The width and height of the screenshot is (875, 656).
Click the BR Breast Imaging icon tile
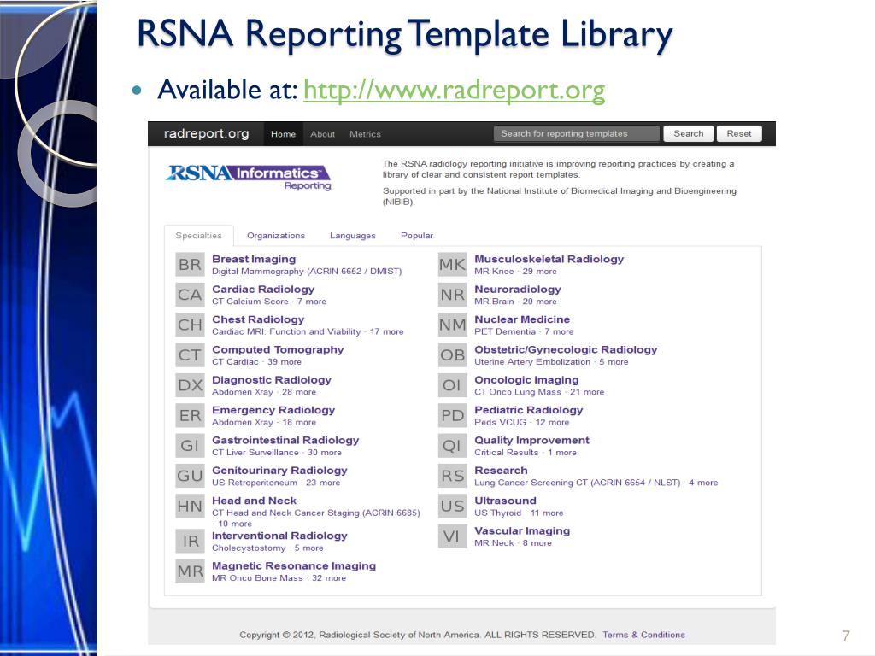pyautogui.click(x=190, y=265)
